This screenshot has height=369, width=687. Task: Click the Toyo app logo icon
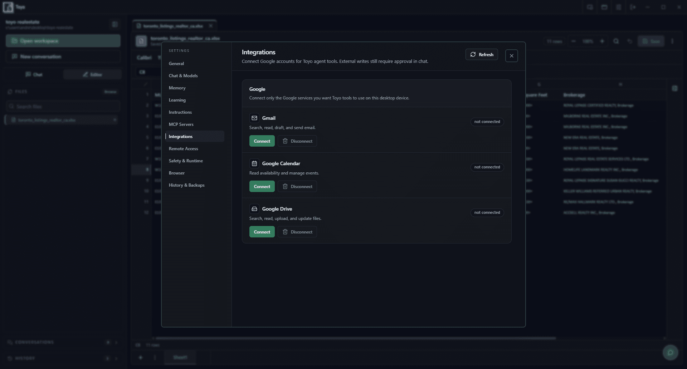[x=8, y=7]
